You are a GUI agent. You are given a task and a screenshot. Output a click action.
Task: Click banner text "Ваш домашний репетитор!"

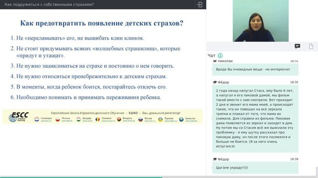click(161, 113)
